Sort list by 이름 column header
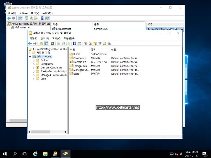The width and height of the screenshot is (211, 158). (x=79, y=50)
